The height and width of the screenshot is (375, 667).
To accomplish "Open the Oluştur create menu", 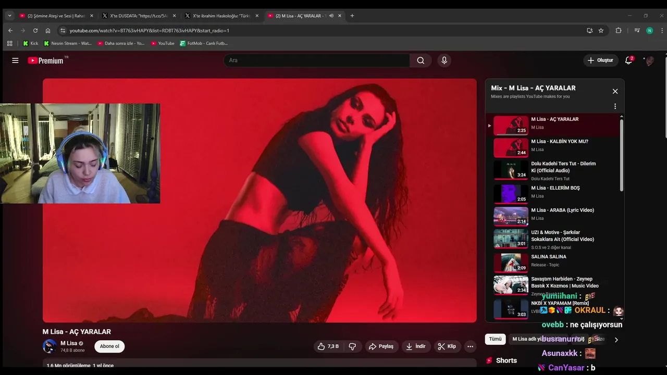I will pos(600,60).
